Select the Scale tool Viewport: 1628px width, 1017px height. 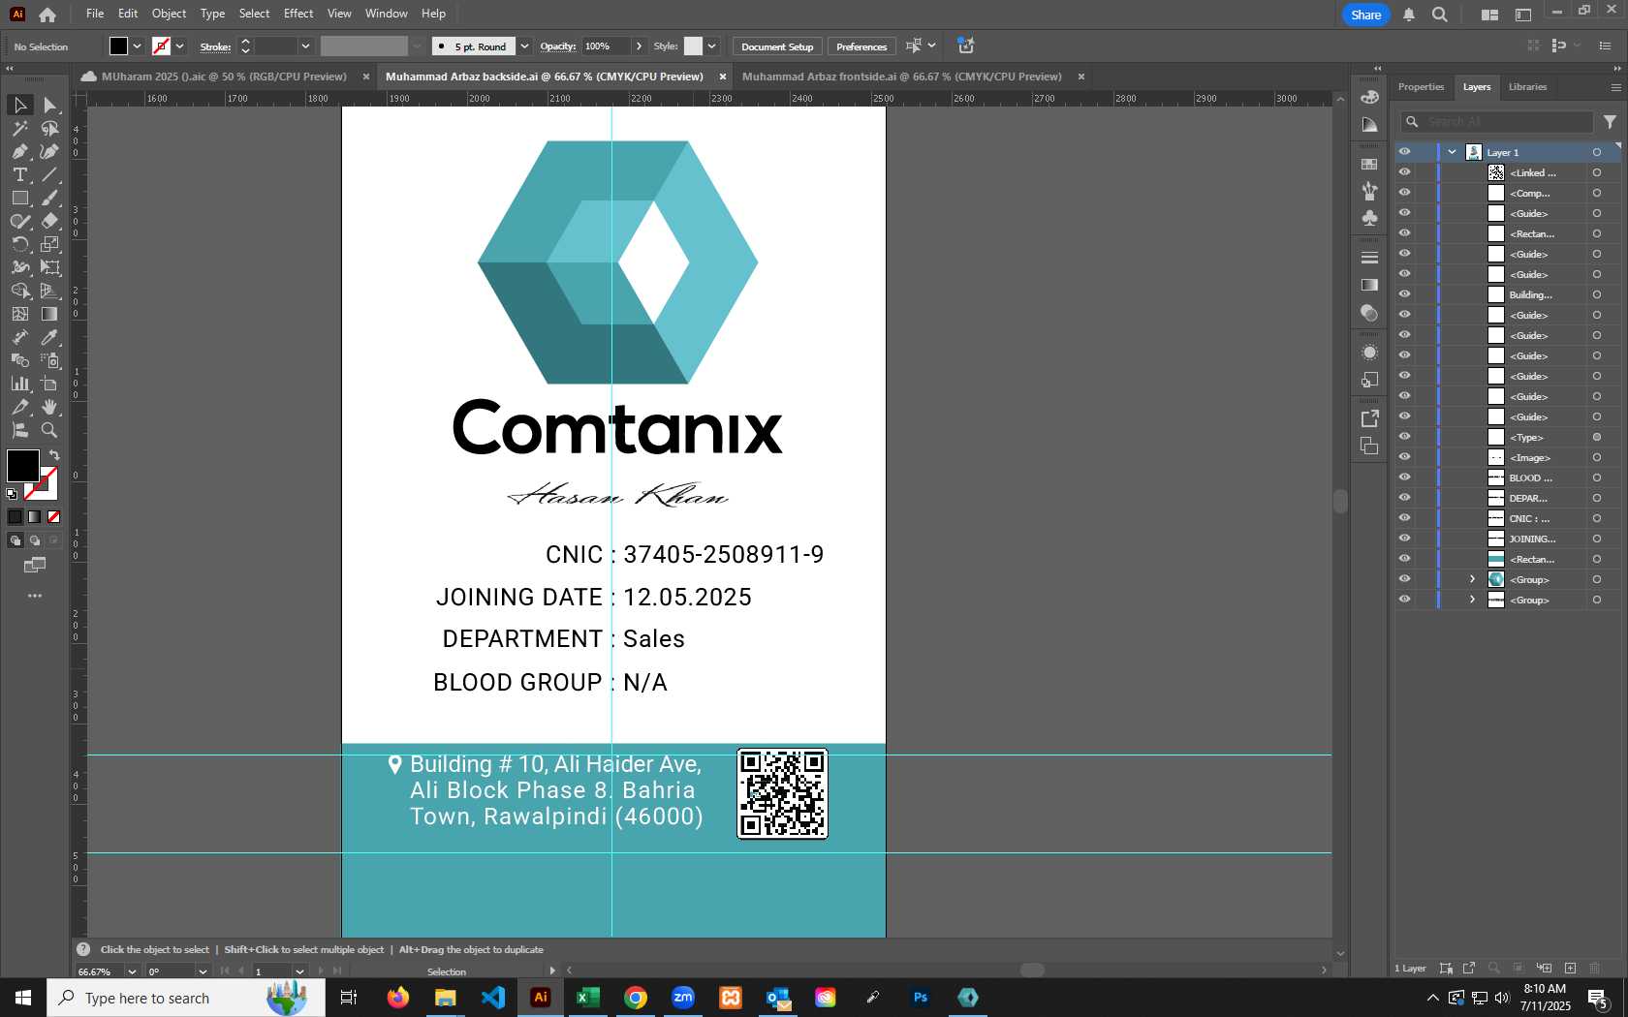click(x=49, y=244)
